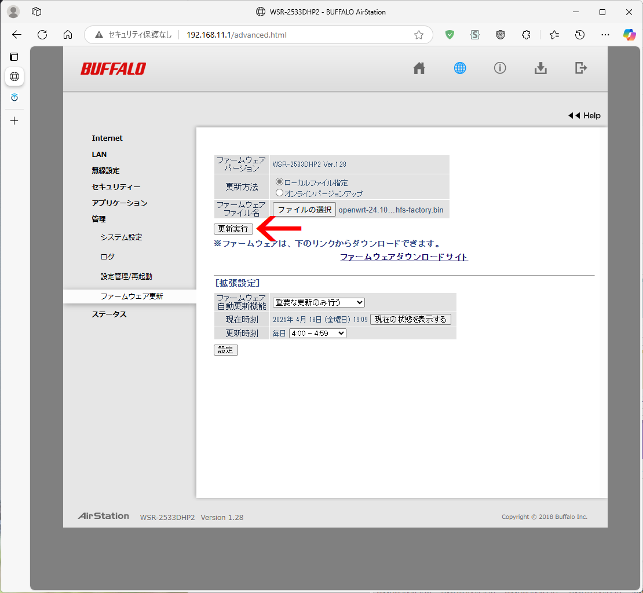Select the second blue tab in sidebar

pos(14,97)
